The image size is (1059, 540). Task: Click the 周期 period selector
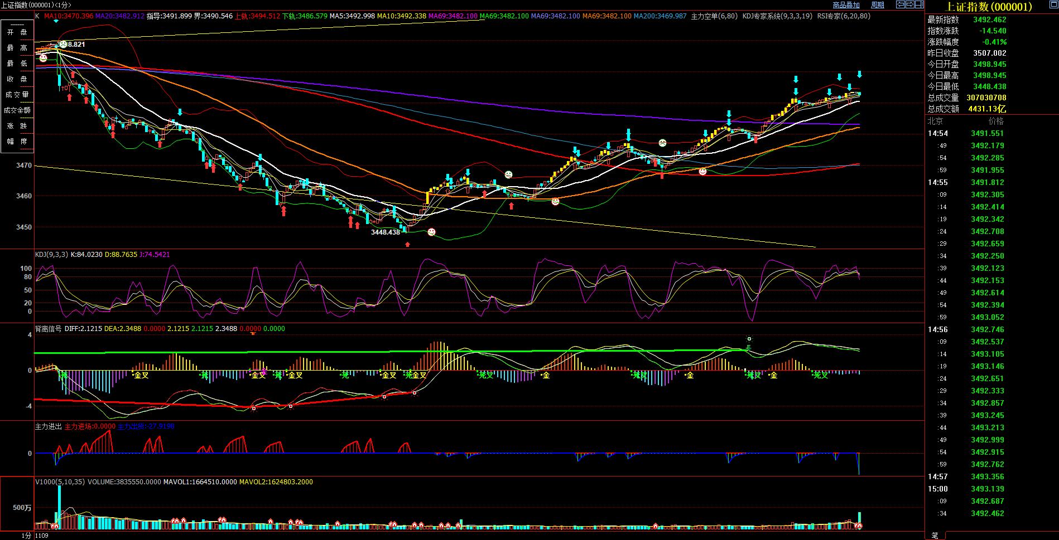click(877, 5)
